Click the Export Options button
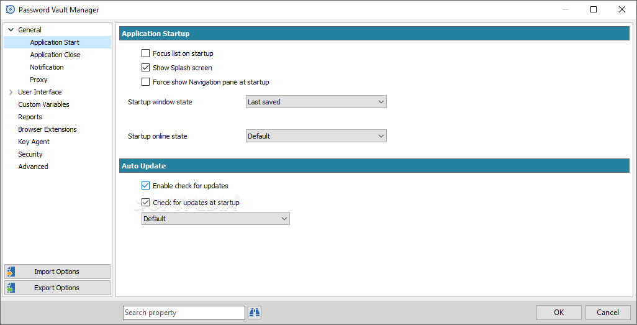Screen dimensions: 637x325 pos(57,288)
